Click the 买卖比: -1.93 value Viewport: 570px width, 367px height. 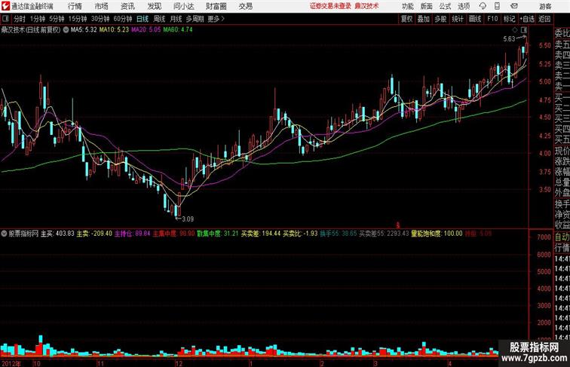[x=300, y=234]
